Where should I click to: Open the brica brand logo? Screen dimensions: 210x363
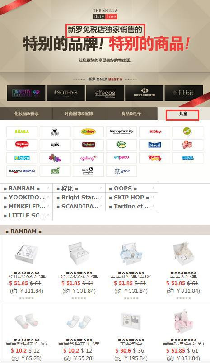point(22,158)
